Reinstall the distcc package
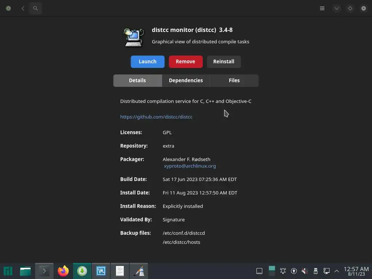The image size is (372, 279). click(x=224, y=62)
